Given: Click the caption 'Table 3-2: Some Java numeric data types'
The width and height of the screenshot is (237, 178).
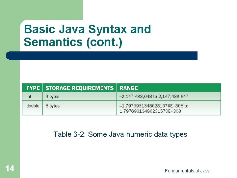Looking at the screenshot, I should click(x=120, y=134).
